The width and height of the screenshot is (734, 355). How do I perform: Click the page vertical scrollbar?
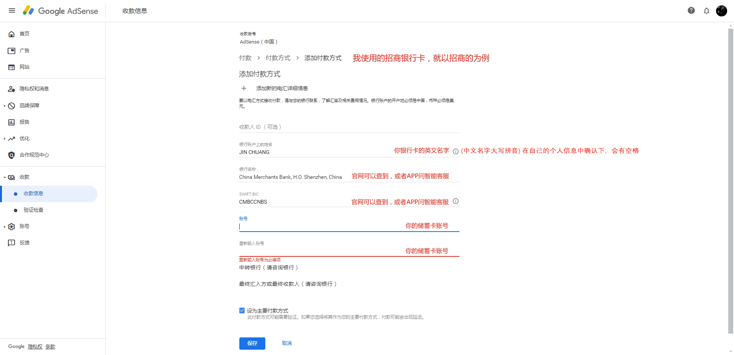pyautogui.click(x=731, y=181)
